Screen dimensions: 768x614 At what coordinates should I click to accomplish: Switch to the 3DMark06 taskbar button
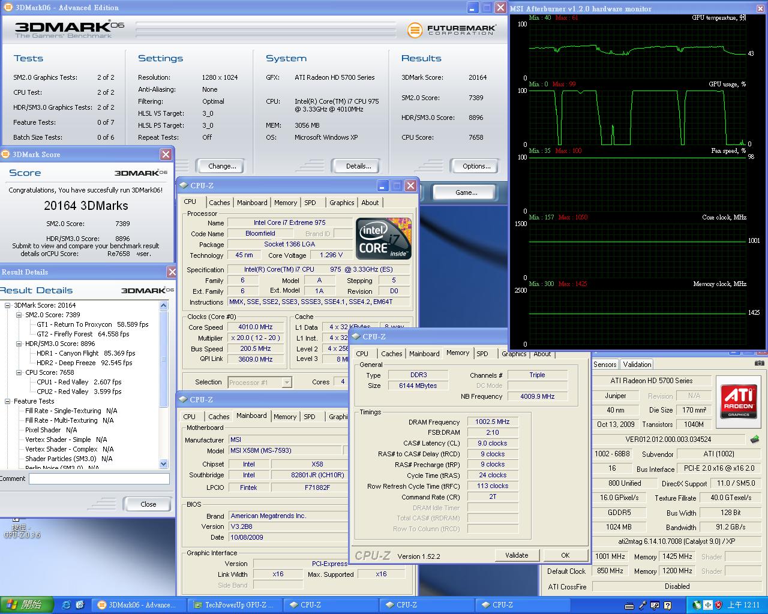point(139,605)
